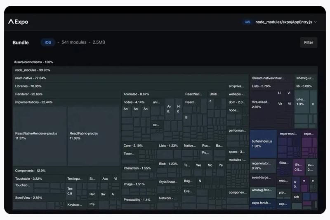Open the Libraries - 70.08% block

pyautogui.click(x=120, y=86)
